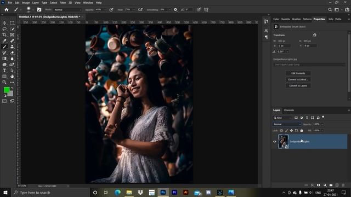
Task: Open the Filter menu
Action: 63,3
